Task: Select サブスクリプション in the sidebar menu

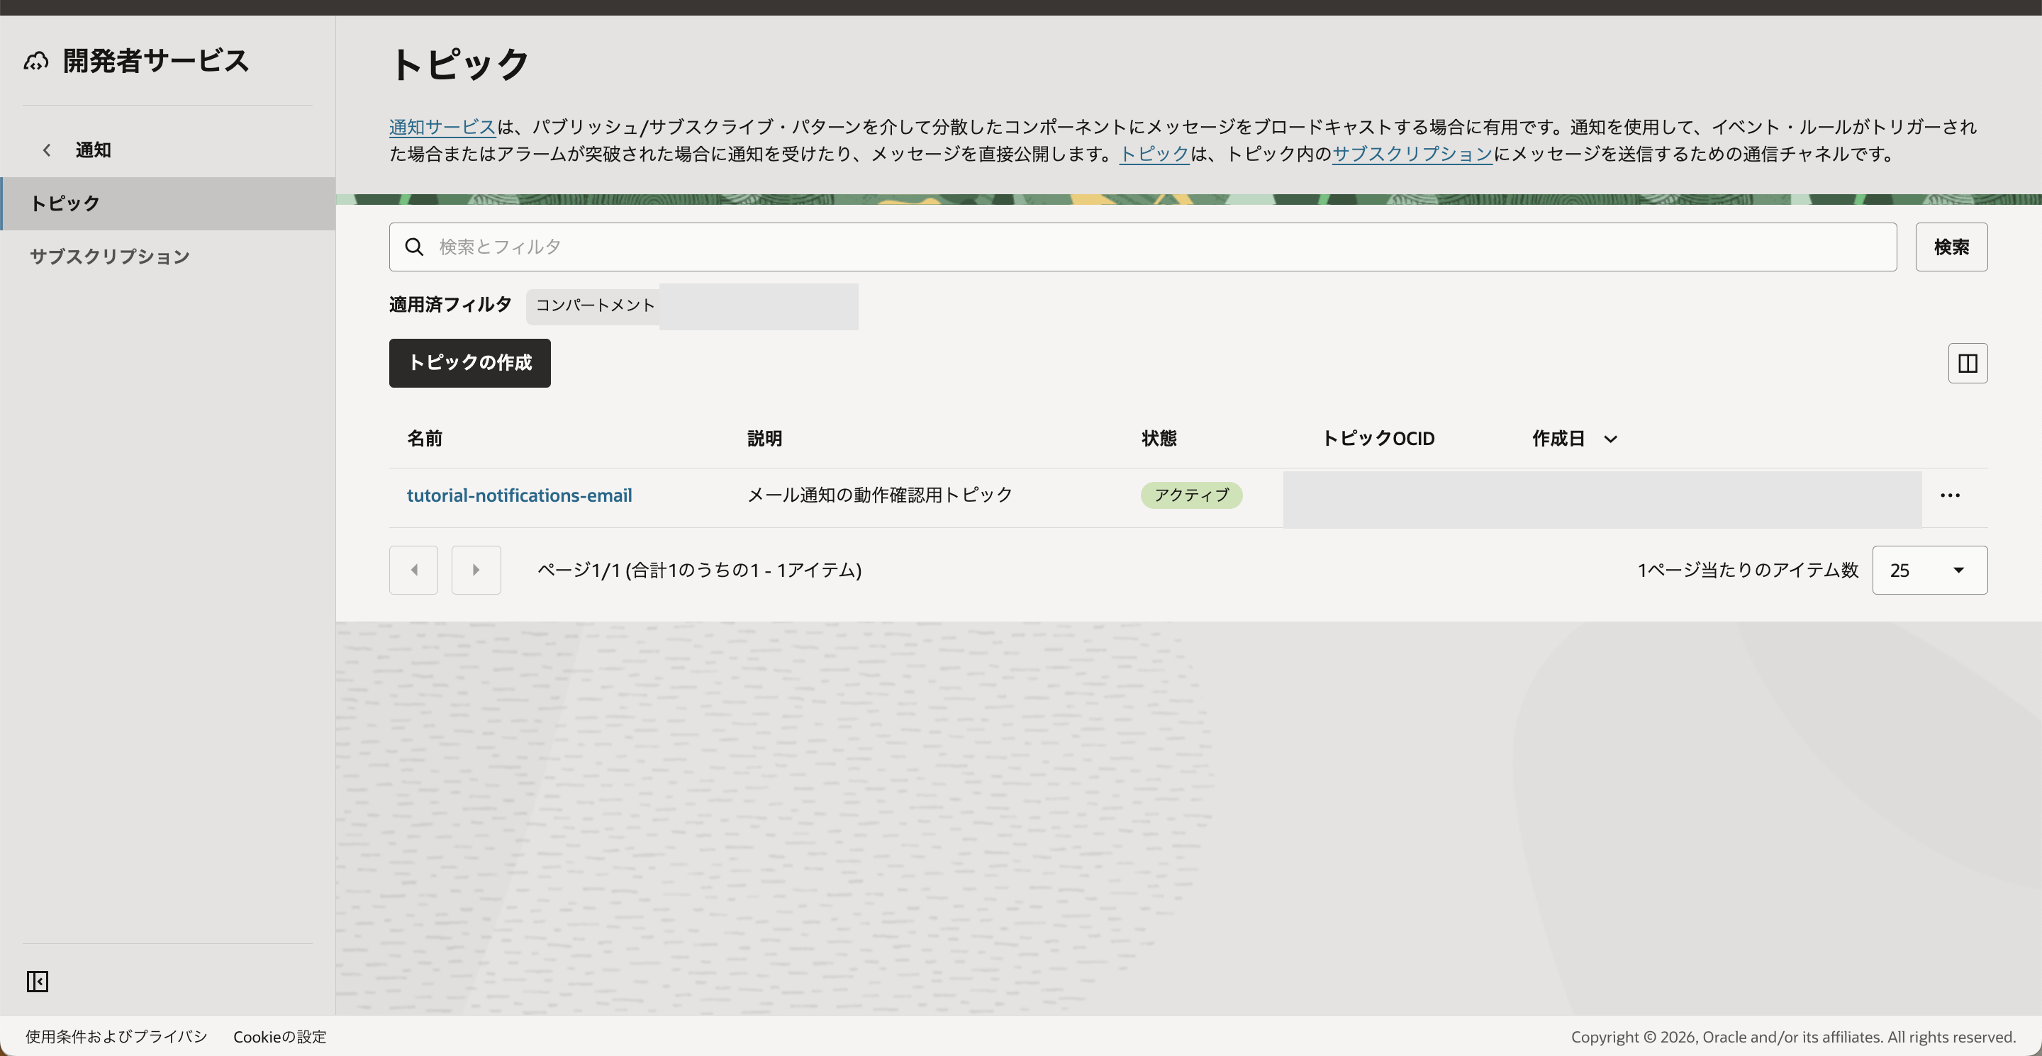Action: 168,257
